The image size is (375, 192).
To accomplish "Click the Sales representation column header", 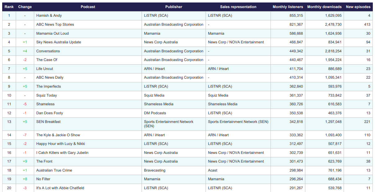I will (x=238, y=7).
